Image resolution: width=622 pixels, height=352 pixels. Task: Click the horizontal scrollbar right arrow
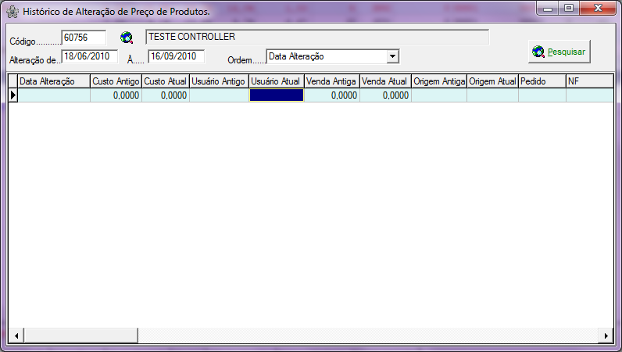click(606, 336)
